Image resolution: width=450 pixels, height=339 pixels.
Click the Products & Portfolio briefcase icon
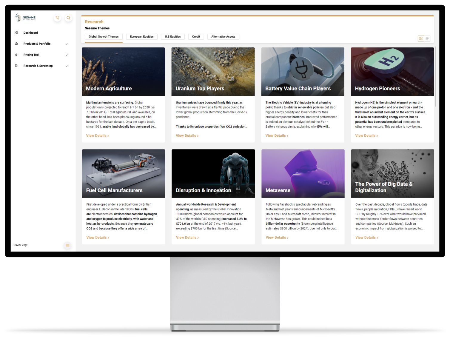coord(16,44)
